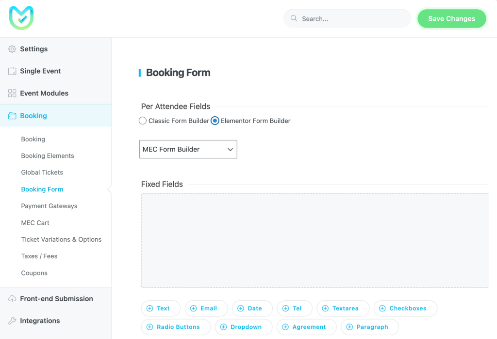Viewport: 497px width, 339px height.
Task: Select the Classic Form Builder option
Action: point(143,121)
